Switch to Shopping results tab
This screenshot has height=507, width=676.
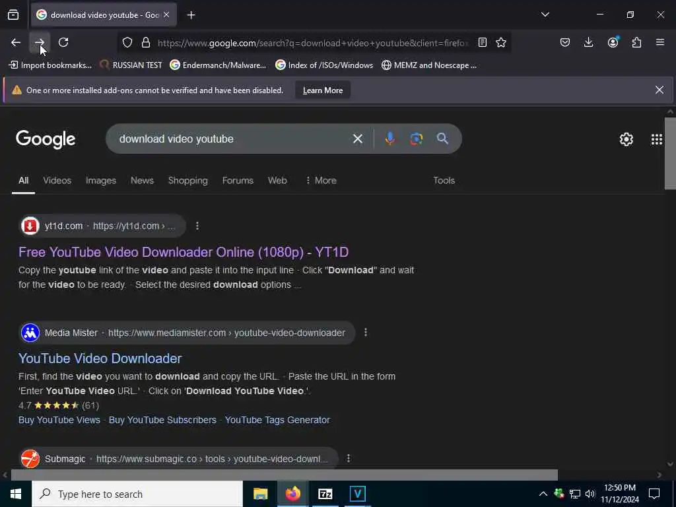pos(188,181)
